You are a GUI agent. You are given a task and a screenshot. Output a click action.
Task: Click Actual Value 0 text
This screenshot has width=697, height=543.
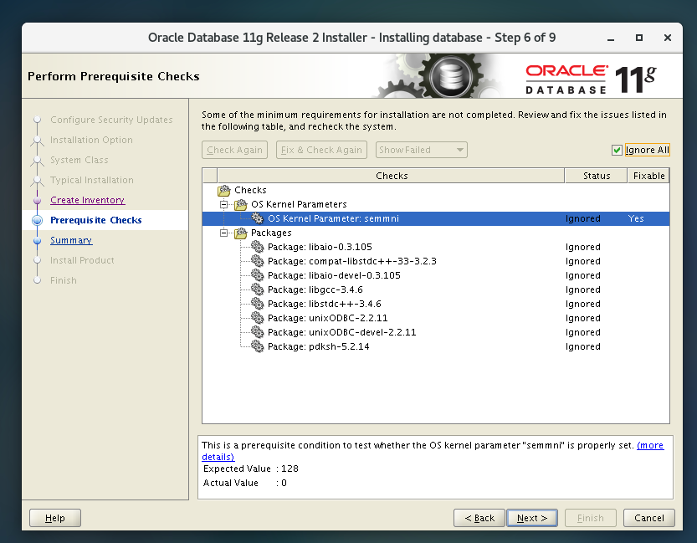[245, 483]
